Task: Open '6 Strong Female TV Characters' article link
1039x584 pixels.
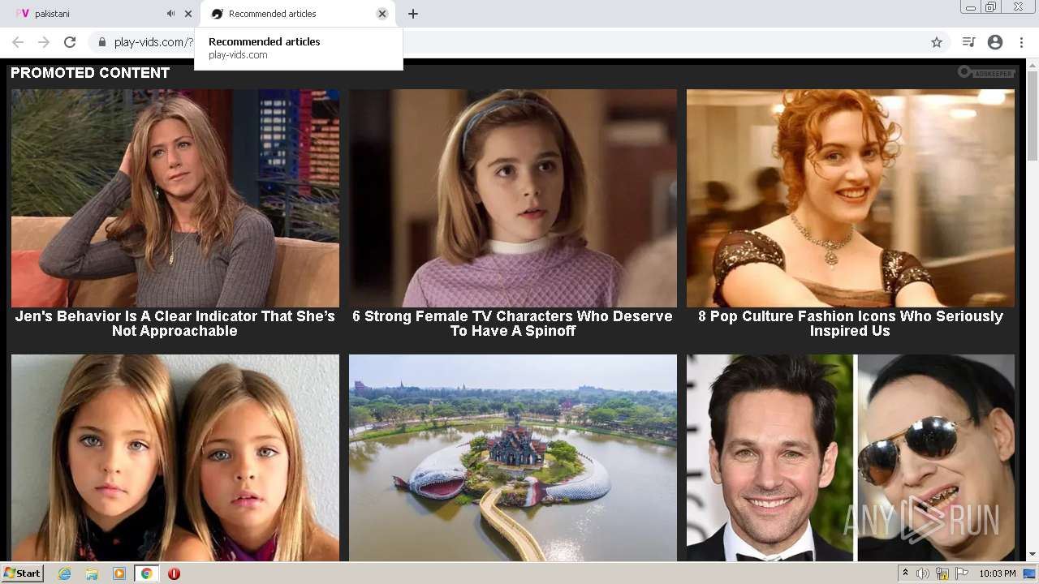Action: 513,324
